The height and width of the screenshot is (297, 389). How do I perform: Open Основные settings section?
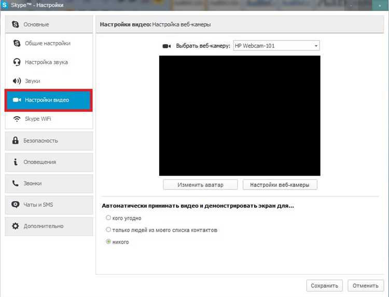[49, 24]
